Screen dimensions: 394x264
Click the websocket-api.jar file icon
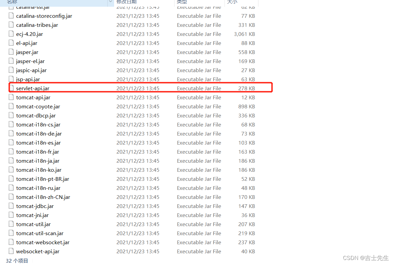pos(11,251)
